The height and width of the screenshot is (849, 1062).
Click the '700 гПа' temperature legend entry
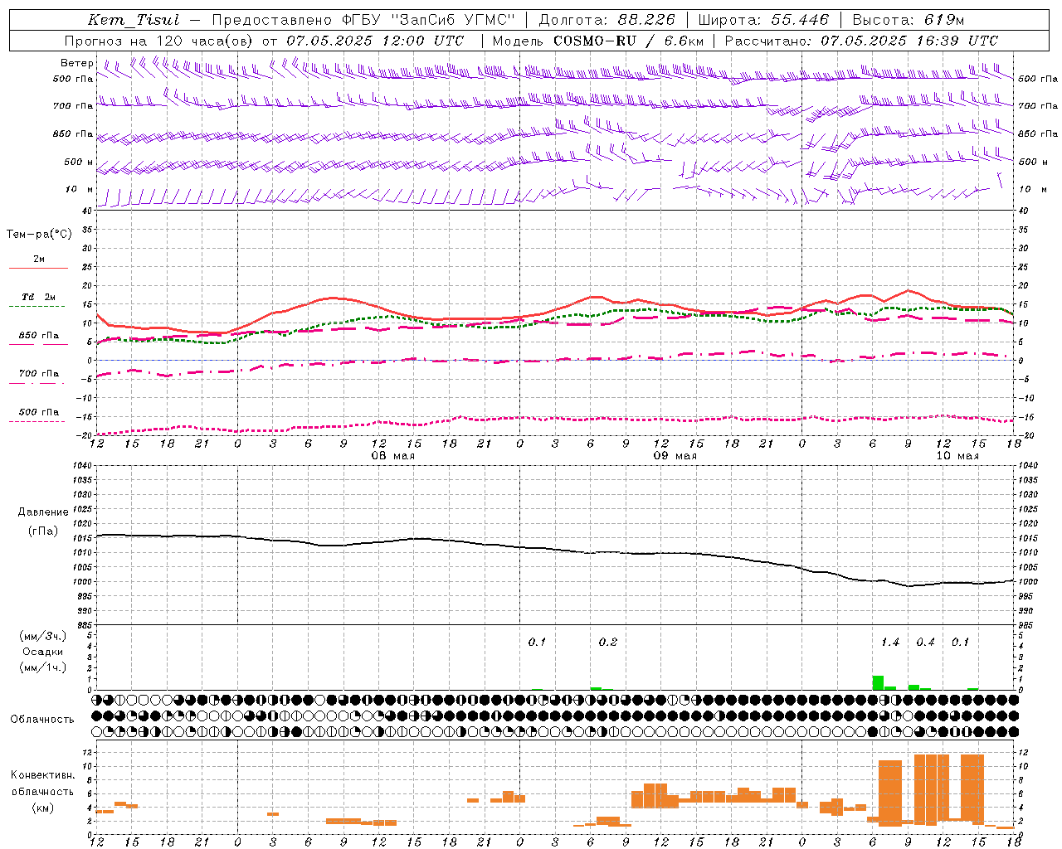coord(39,373)
